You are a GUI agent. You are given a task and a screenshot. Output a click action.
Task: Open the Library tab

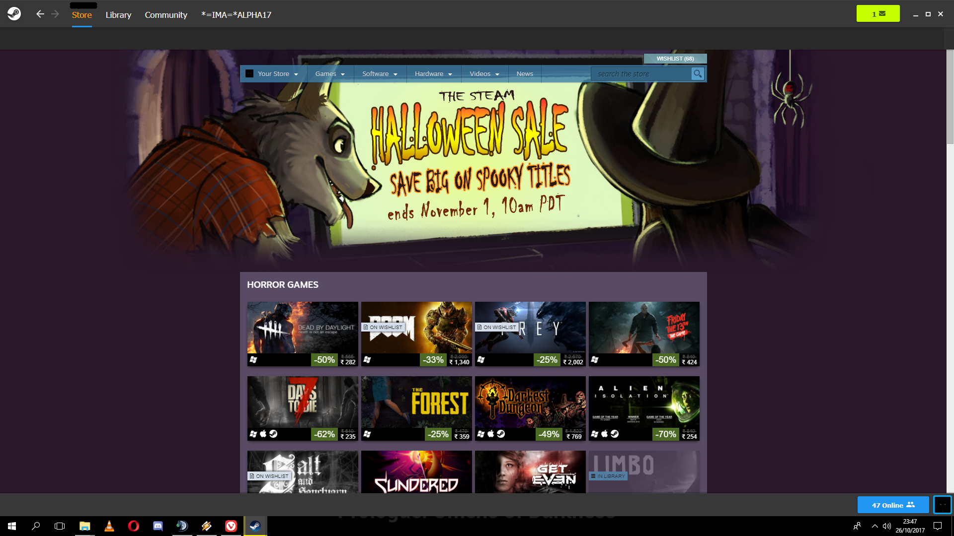pyautogui.click(x=118, y=15)
